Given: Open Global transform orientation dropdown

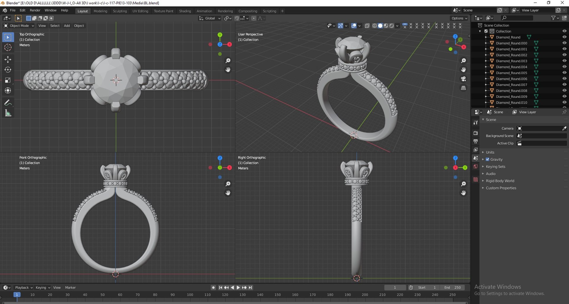Looking at the screenshot, I should [x=210, y=18].
